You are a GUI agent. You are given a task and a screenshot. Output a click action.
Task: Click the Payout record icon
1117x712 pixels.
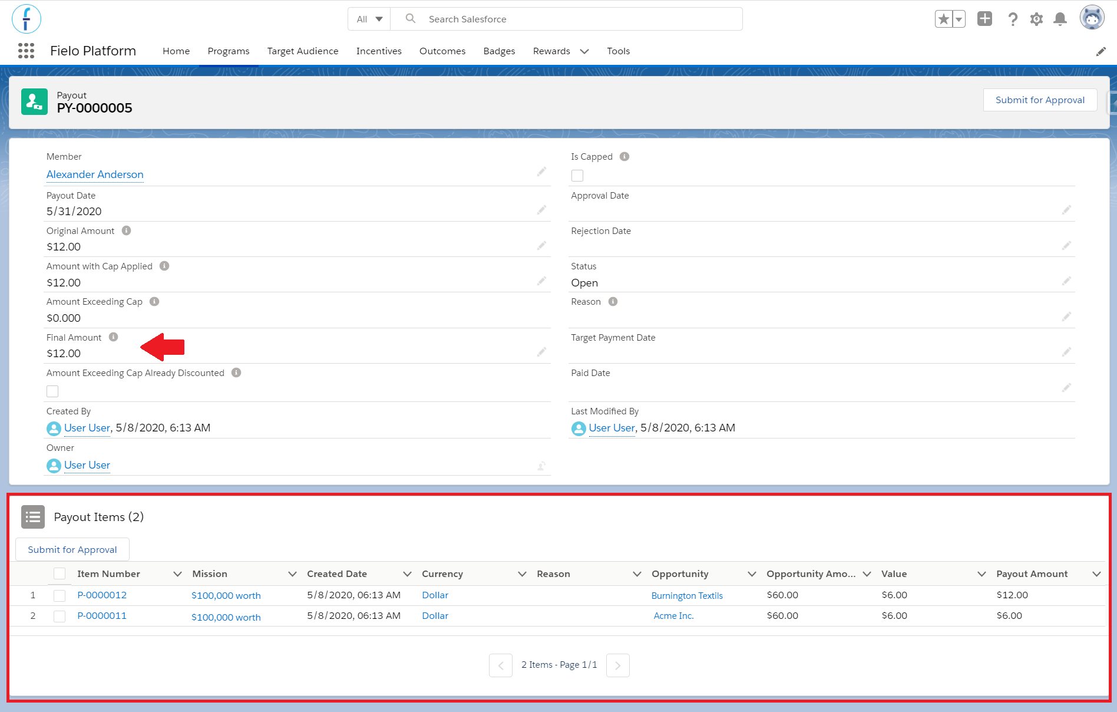coord(34,101)
